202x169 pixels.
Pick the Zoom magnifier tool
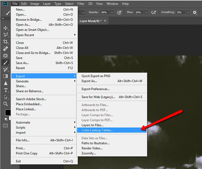pyautogui.click(x=6, y=104)
